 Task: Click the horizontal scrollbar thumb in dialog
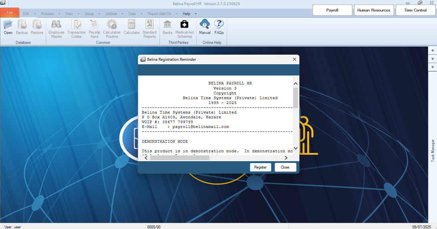pos(179,158)
